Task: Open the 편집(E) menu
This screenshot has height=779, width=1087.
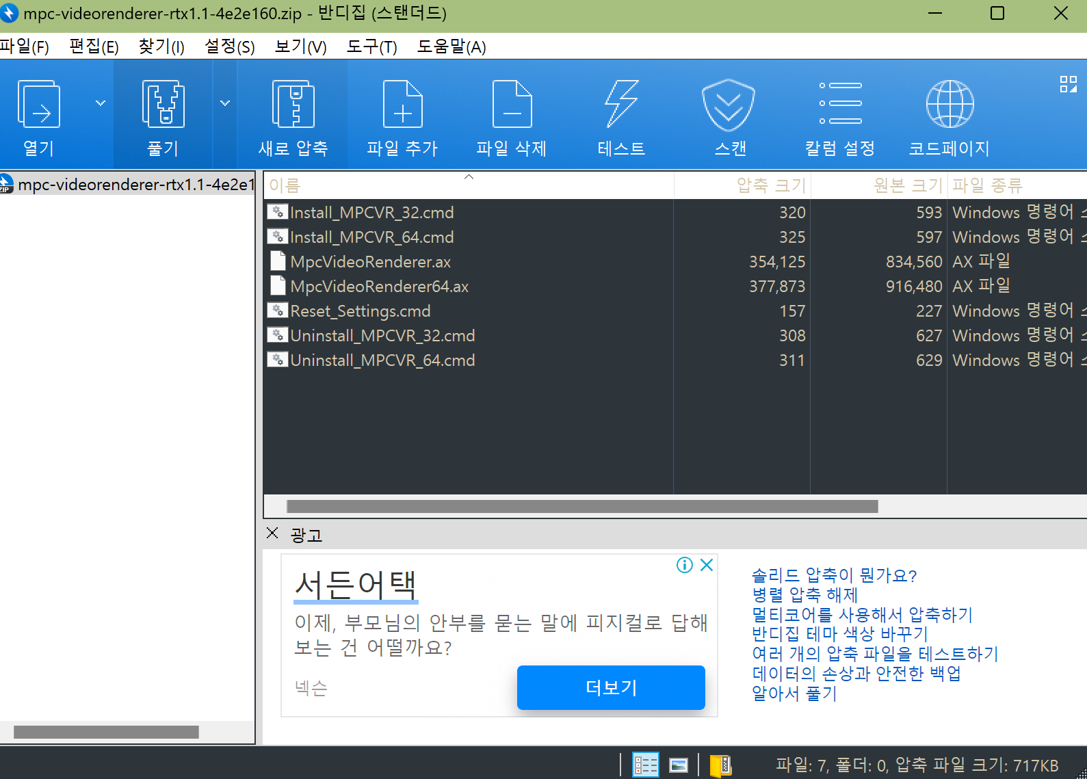Action: click(94, 47)
